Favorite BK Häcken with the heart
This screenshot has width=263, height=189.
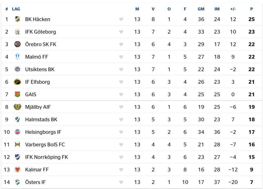[x=121, y=19]
